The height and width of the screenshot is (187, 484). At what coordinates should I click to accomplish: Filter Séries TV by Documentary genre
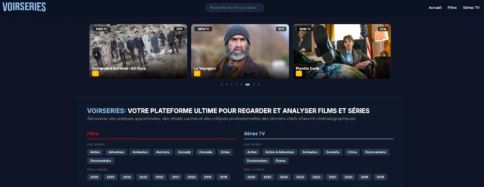pos(257,161)
